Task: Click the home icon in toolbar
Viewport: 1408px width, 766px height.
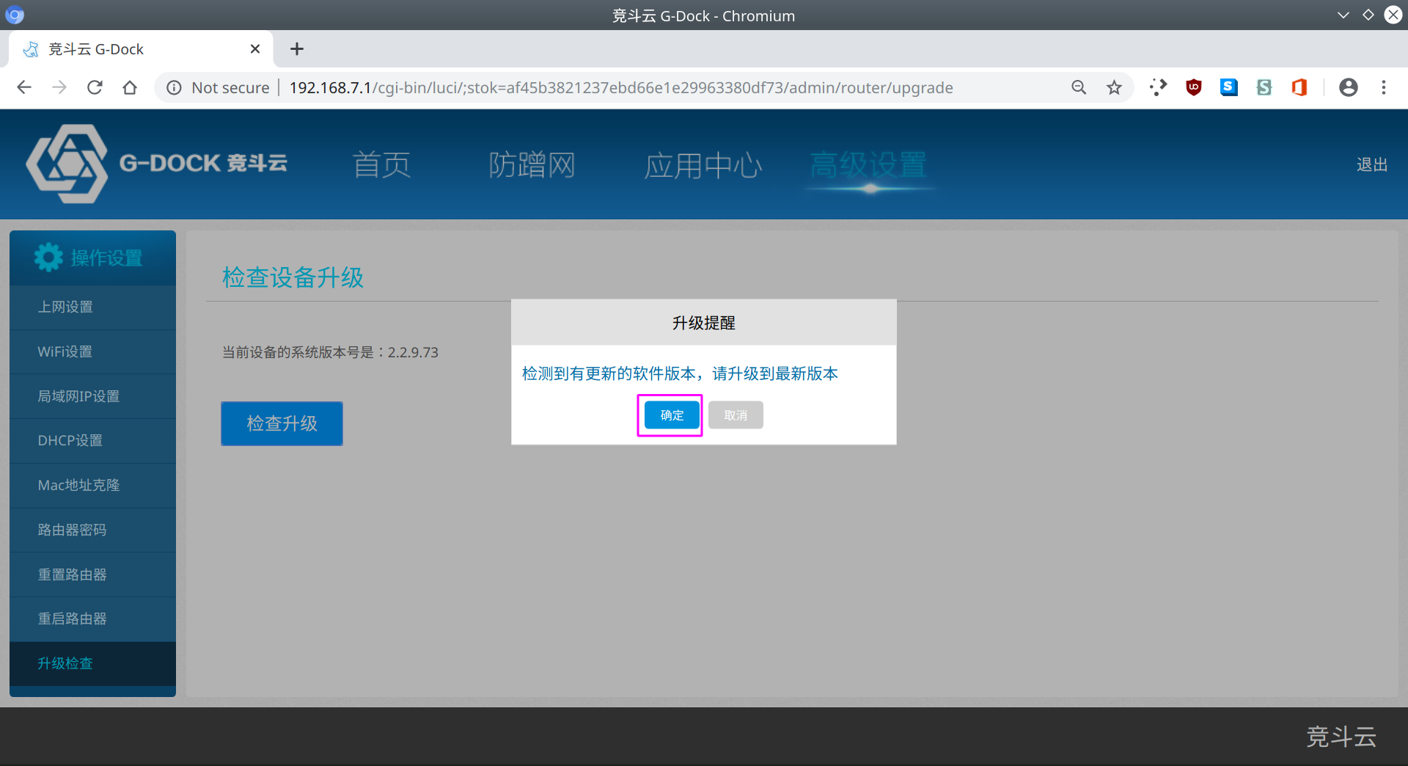Action: 130,87
